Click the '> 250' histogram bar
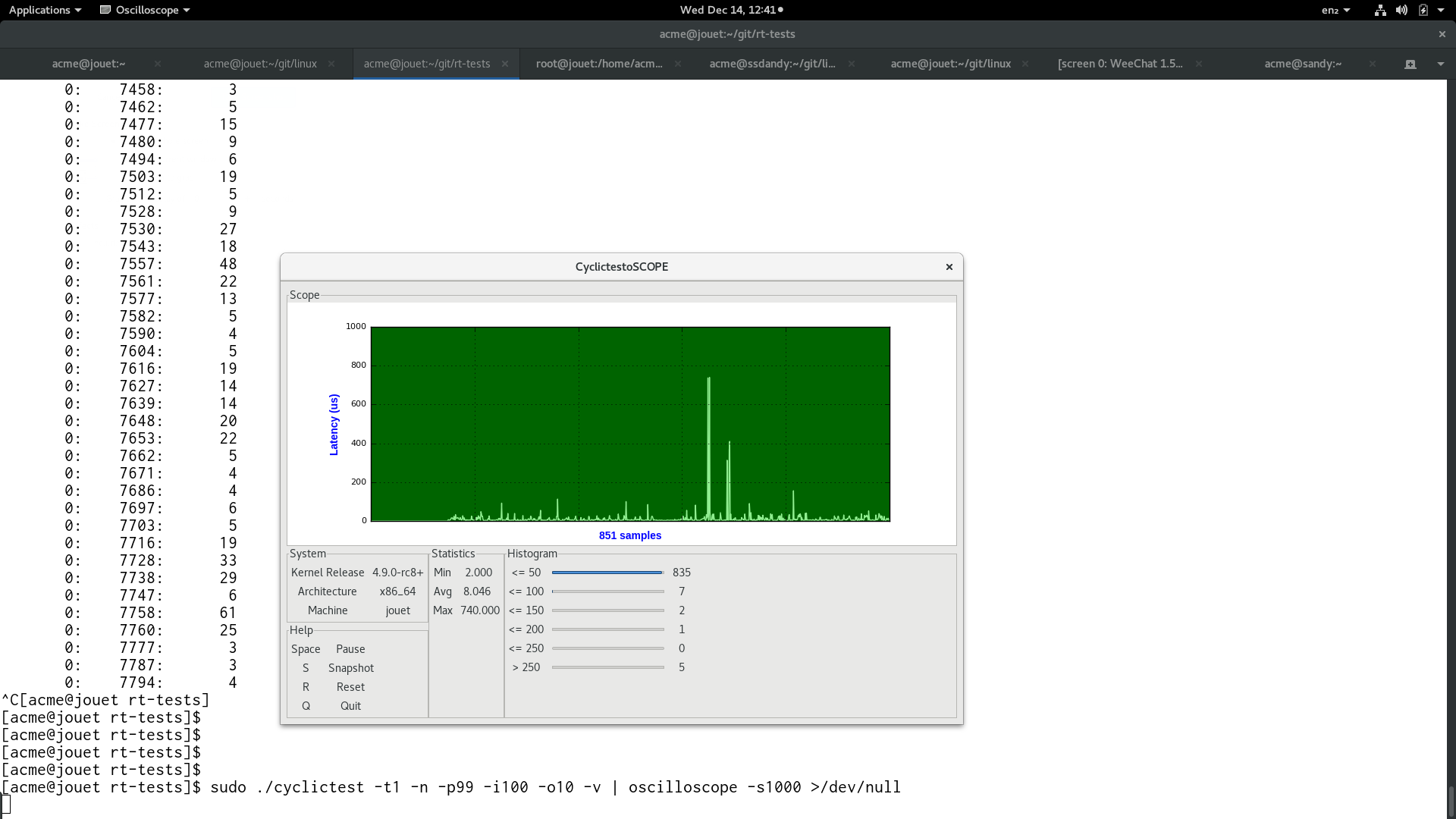 point(608,667)
